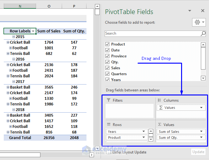209x160 pixels.
Task: Collapse the 2017 year group
Action: click(x=13, y=81)
